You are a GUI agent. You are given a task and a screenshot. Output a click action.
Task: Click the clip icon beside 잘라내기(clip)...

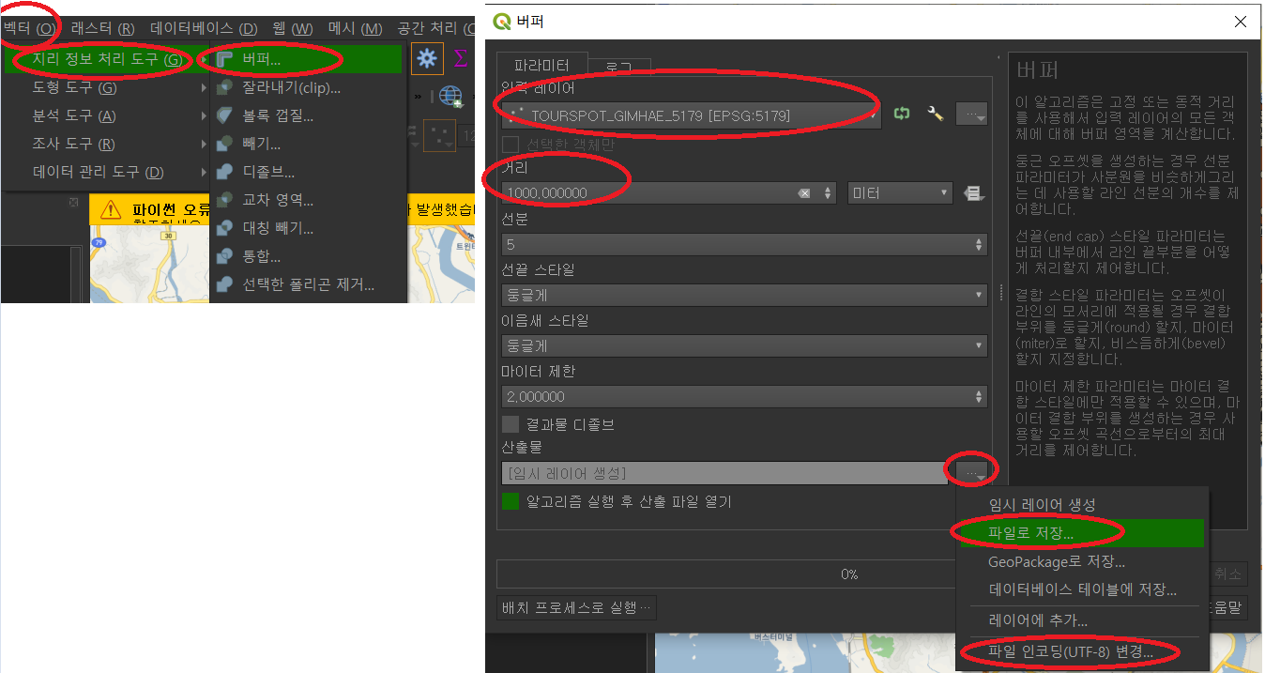point(224,88)
